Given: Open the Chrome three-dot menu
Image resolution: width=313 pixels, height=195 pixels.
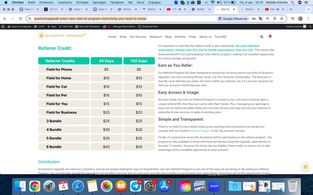Looking at the screenshot, I should pyautogui.click(x=308, y=18).
